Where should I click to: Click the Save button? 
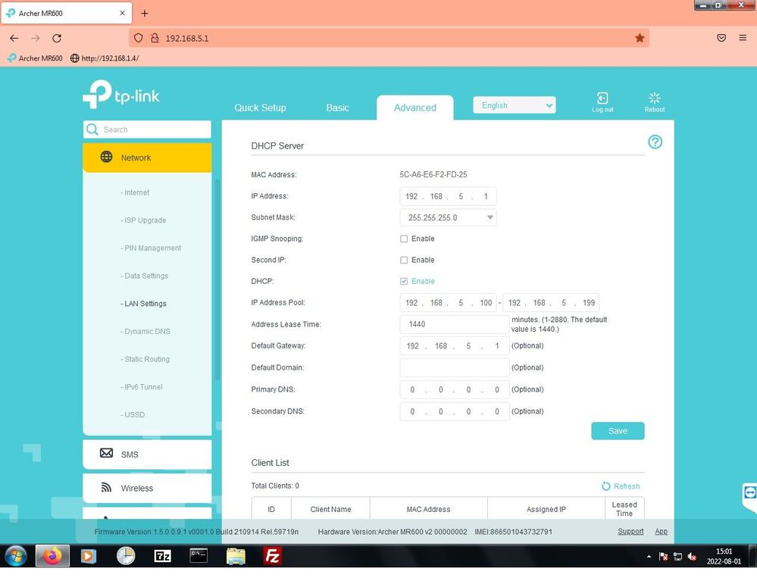[x=618, y=431]
